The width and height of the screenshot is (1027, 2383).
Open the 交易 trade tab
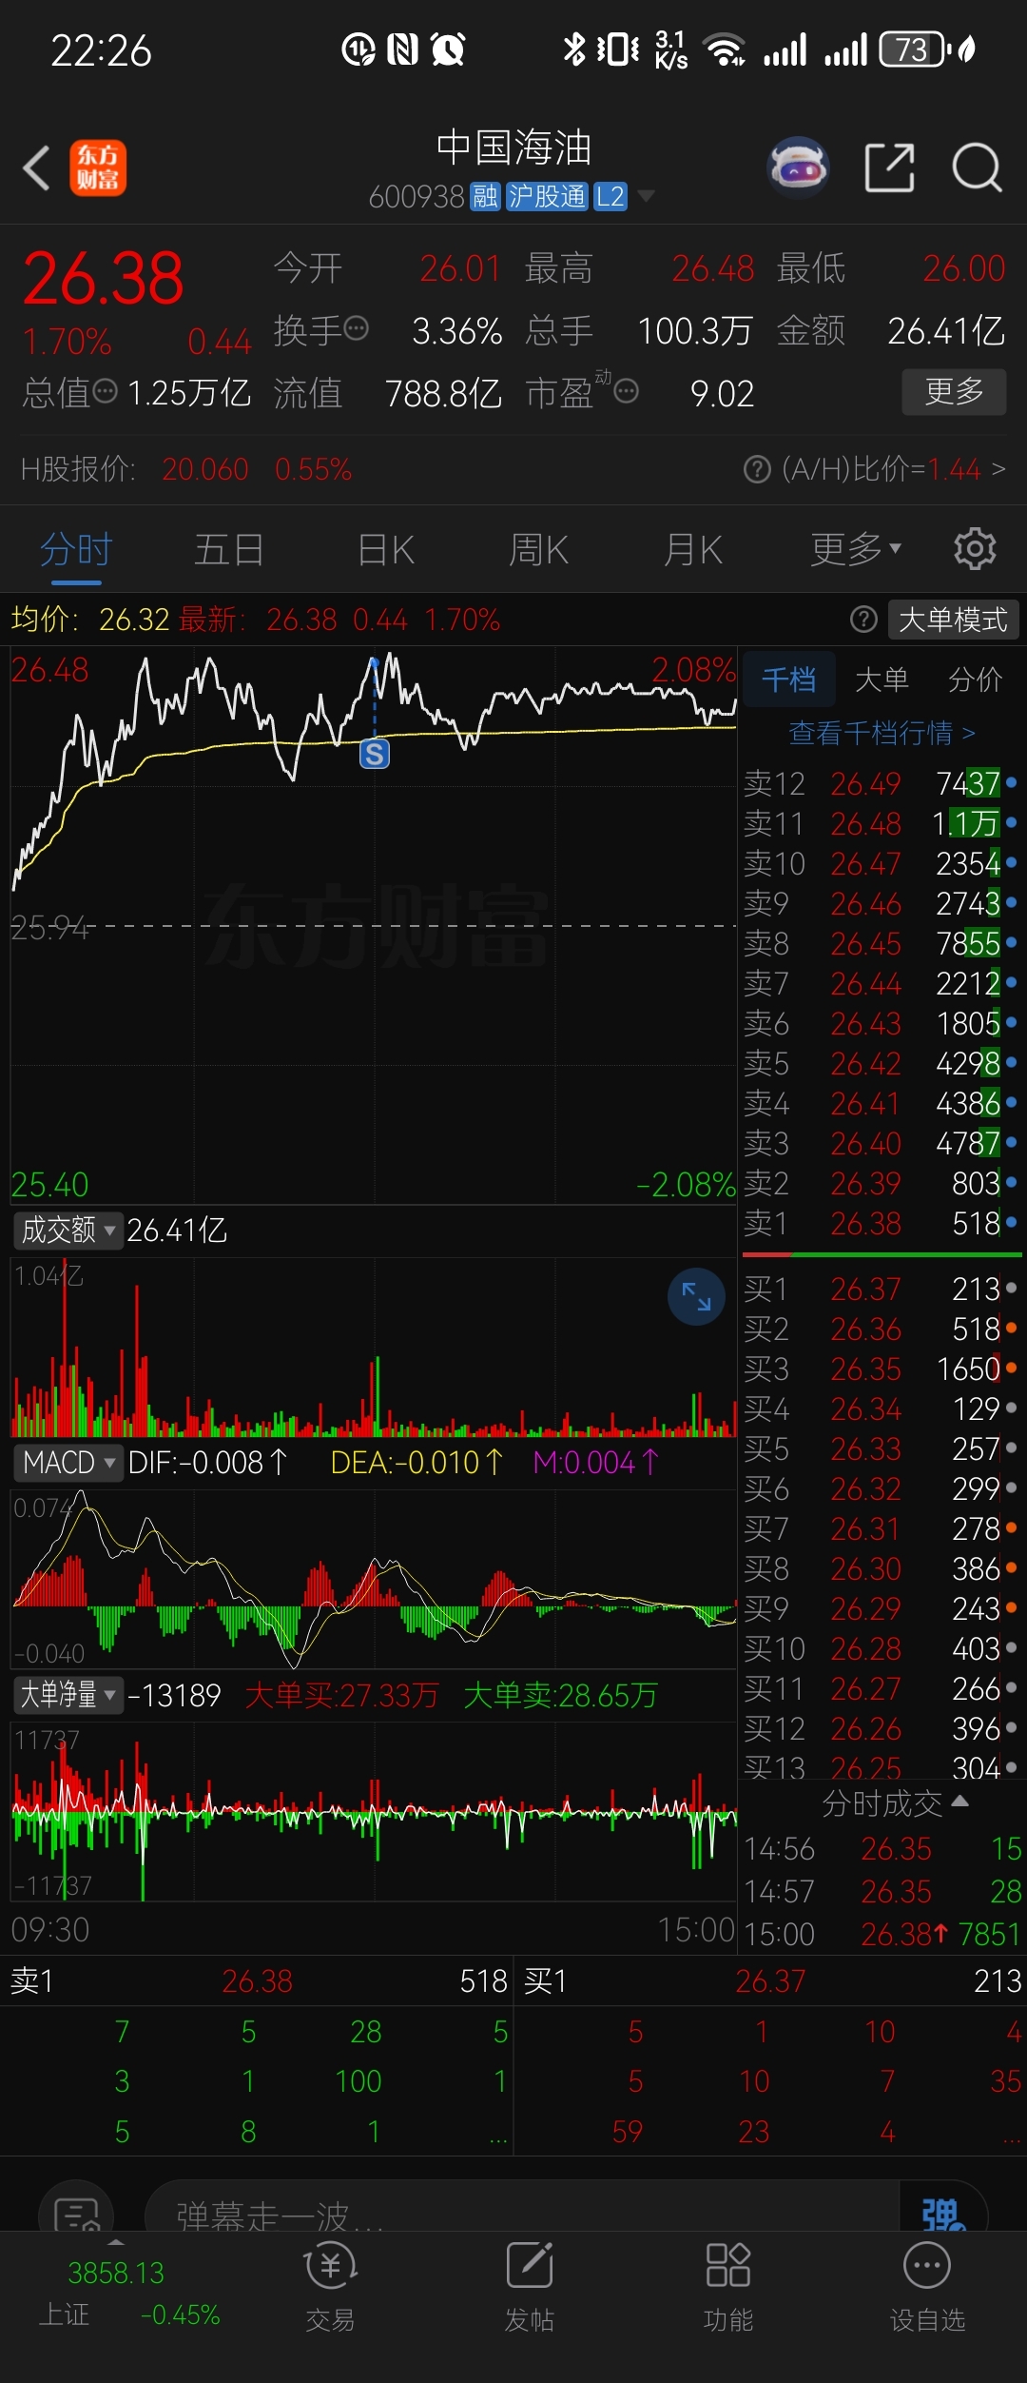pos(330,2288)
